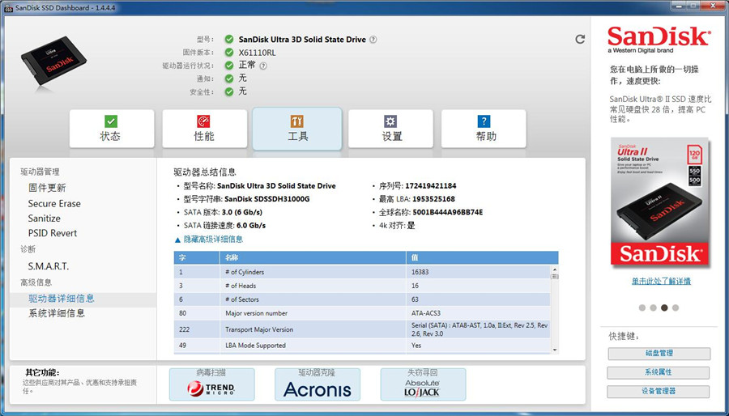
Task: Click the table scrollbar down arrow
Action: 555,349
